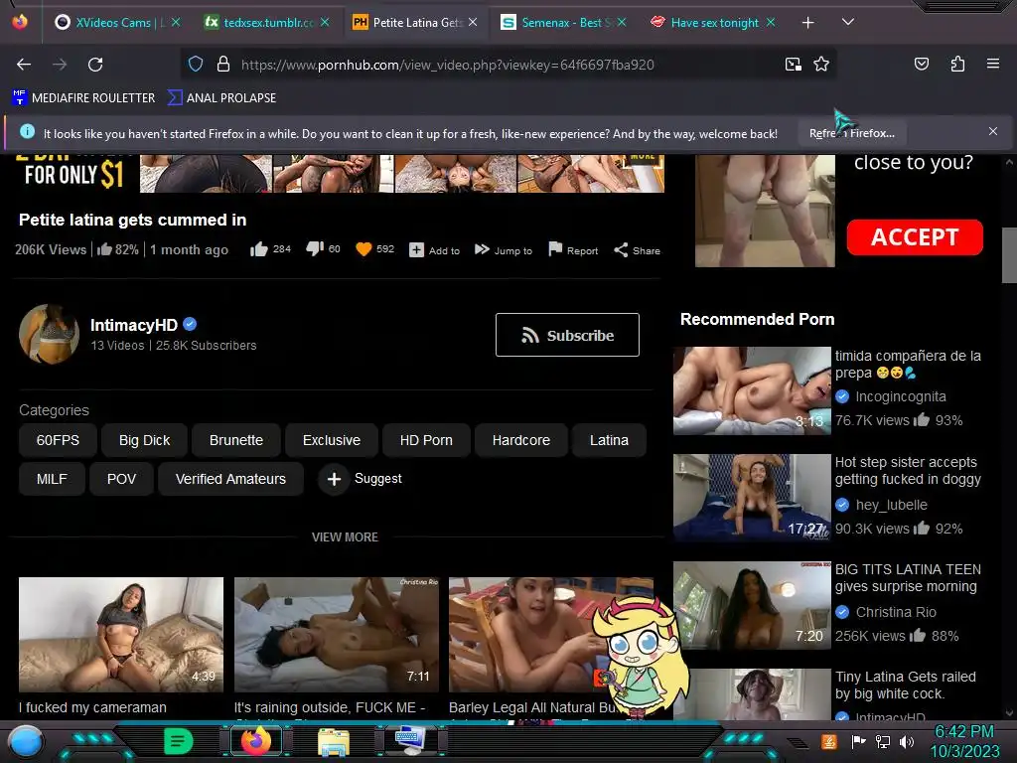Click the volume speaker tray icon
This screenshot has width=1017, height=763.
tap(907, 741)
